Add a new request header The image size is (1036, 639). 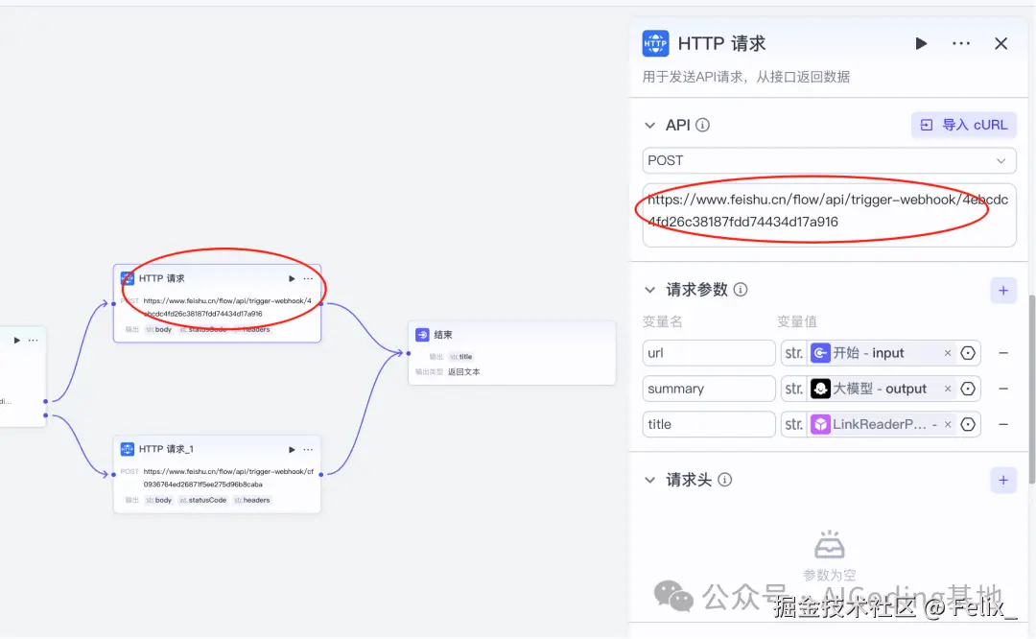click(1003, 481)
